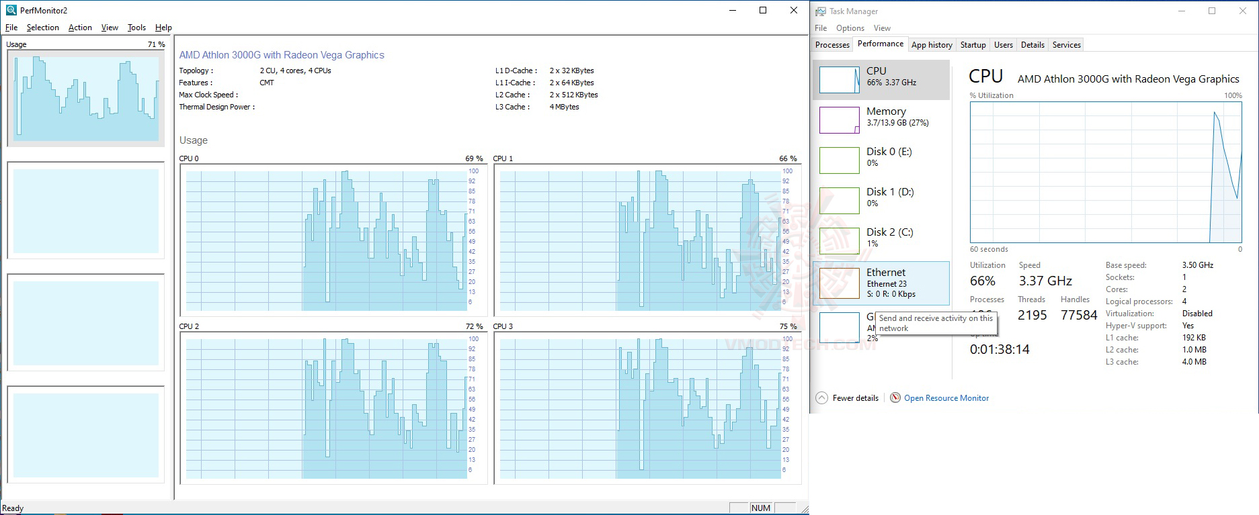Open the Help menu in PerfMonitor2

coord(163,28)
